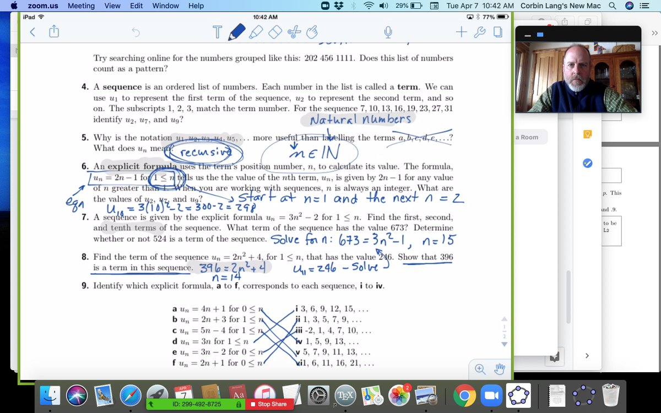The image size is (661, 413).
Task: Open Siri from the Dock
Action: point(77,395)
